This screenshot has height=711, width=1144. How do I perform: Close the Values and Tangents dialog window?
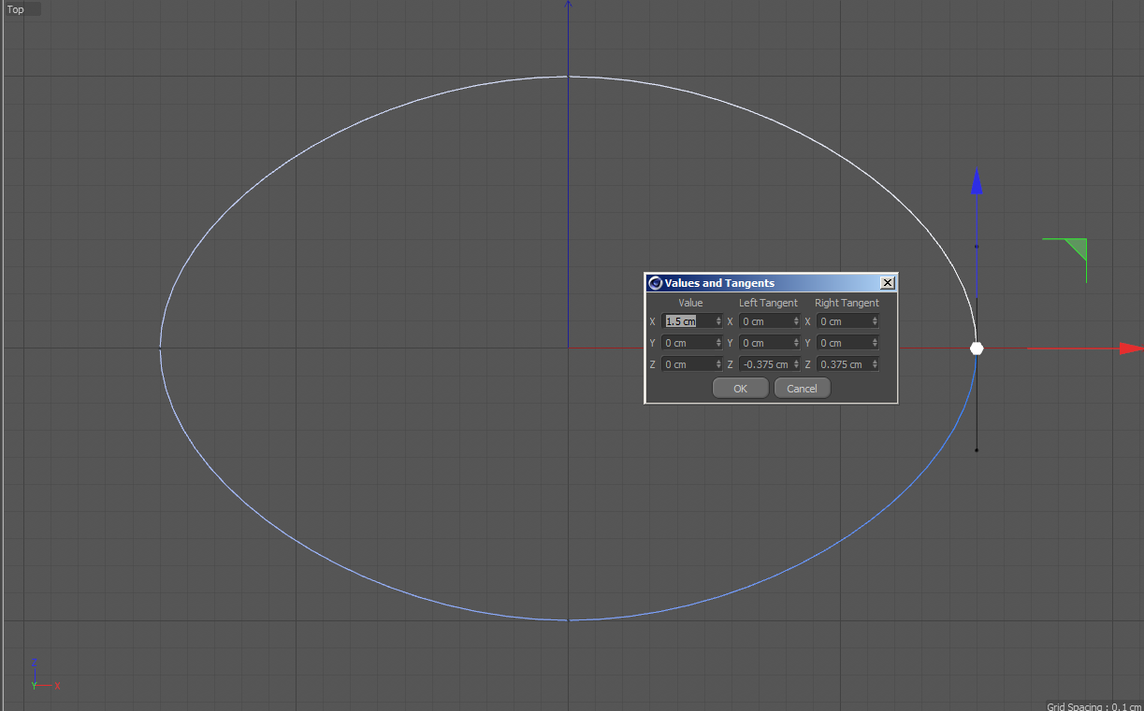tap(888, 283)
